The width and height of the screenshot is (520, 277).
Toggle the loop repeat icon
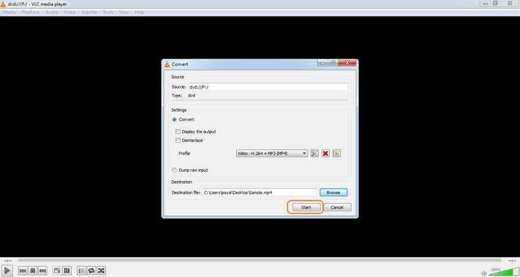(91, 271)
